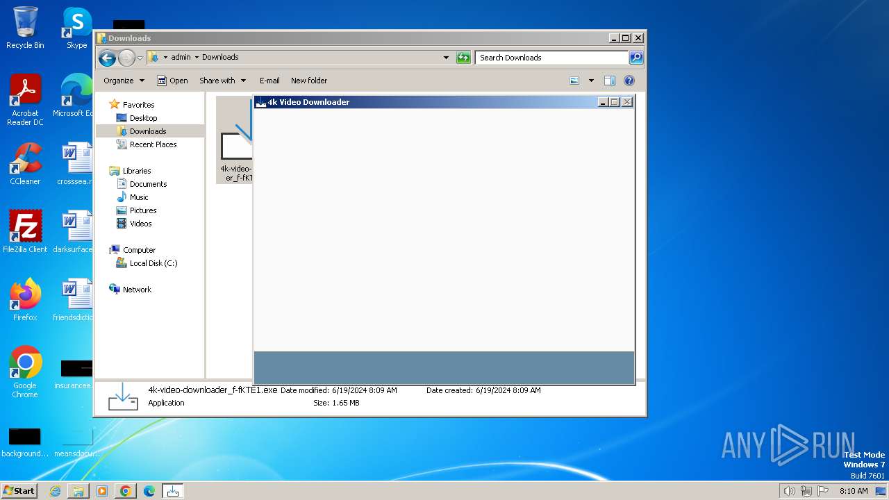Expand the Share with dropdown

click(222, 81)
